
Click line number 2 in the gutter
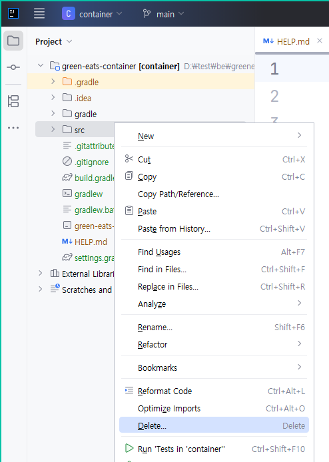coord(274,97)
